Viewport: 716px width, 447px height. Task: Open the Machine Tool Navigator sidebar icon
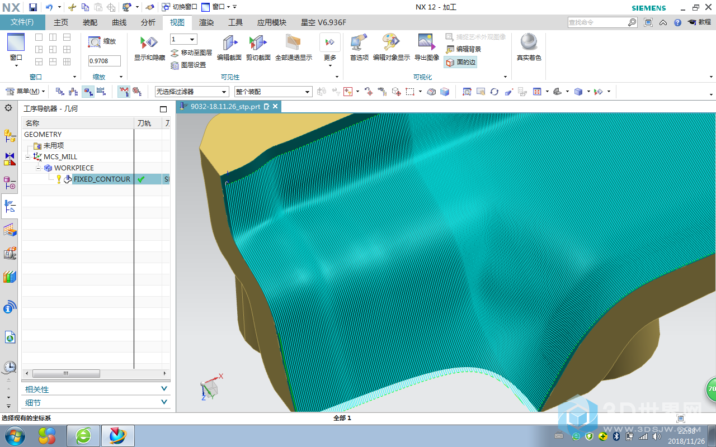(10, 253)
